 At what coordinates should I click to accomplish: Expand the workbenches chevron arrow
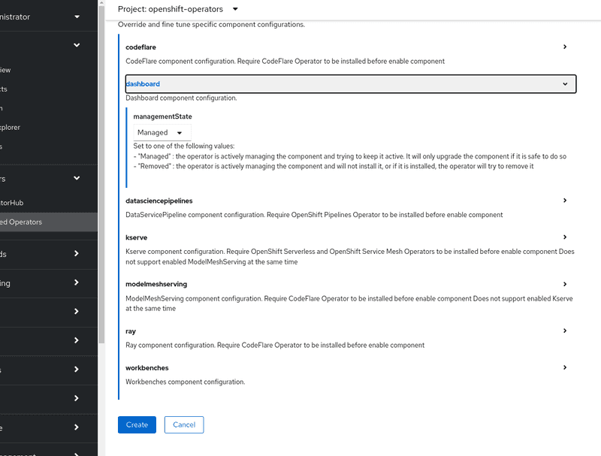(x=565, y=367)
